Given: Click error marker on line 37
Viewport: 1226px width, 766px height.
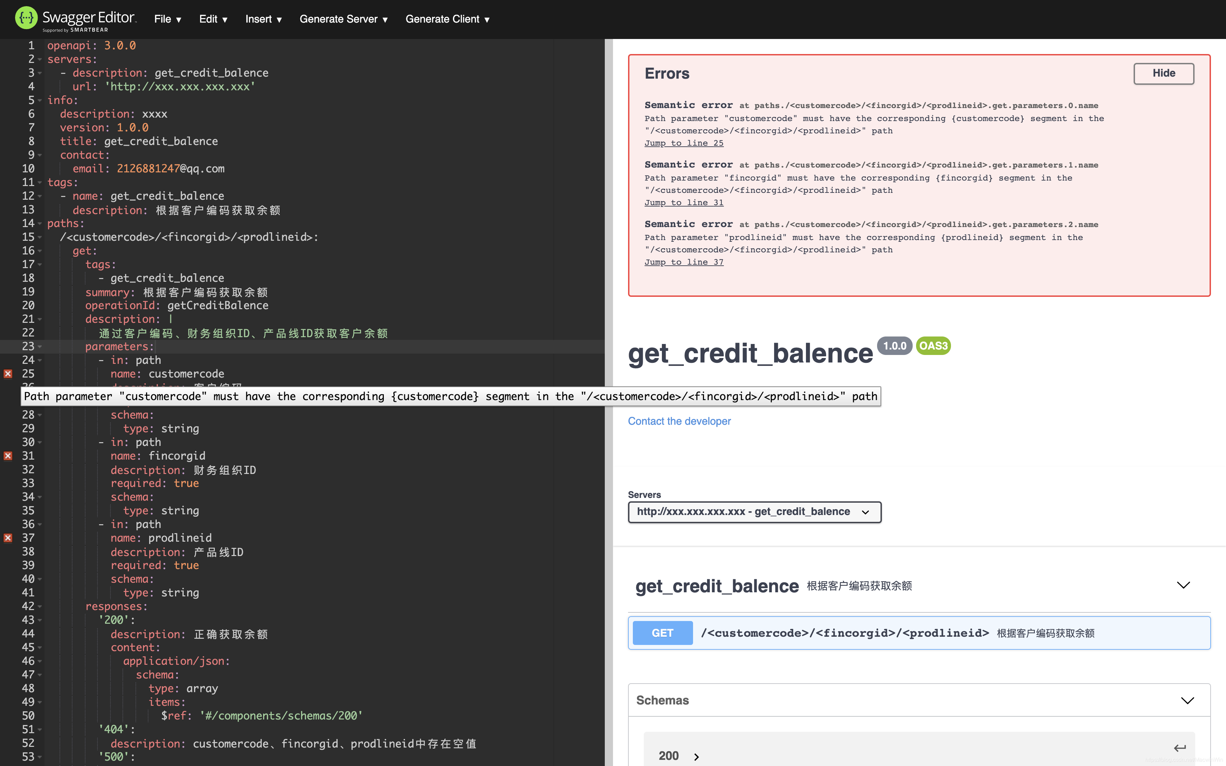Looking at the screenshot, I should (x=8, y=538).
